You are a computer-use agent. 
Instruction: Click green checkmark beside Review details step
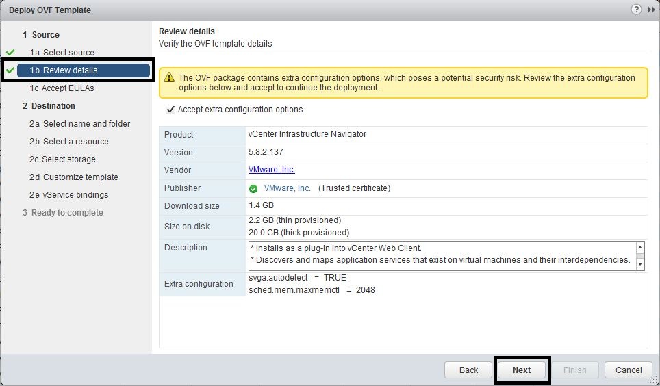coord(10,70)
